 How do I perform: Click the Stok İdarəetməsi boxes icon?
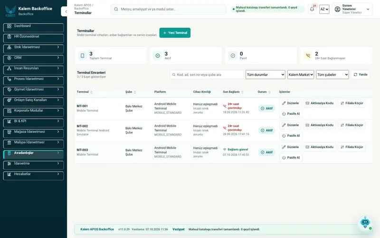click(9, 47)
